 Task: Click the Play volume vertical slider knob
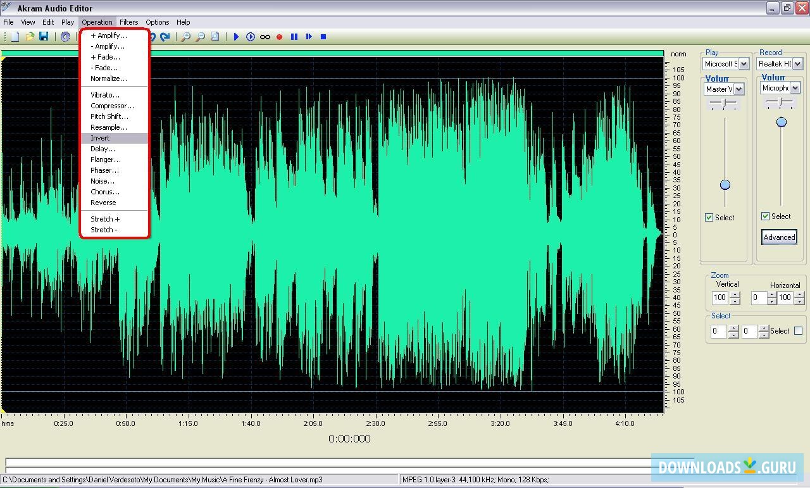(x=725, y=185)
